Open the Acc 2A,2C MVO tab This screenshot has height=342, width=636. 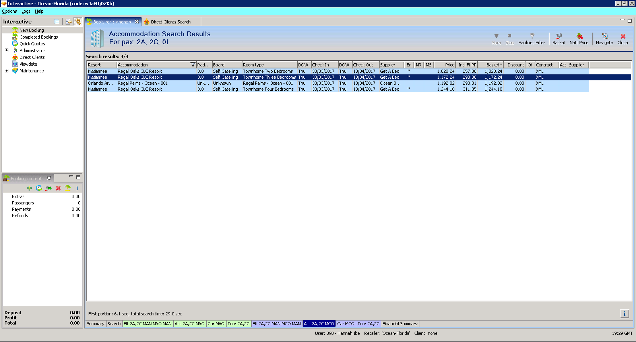[x=190, y=324]
